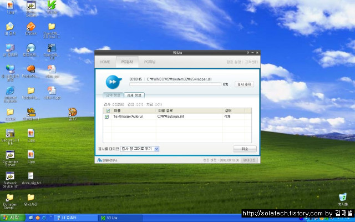Click the scan progress bar
The width and height of the screenshot is (355, 222).
[x=175, y=84]
